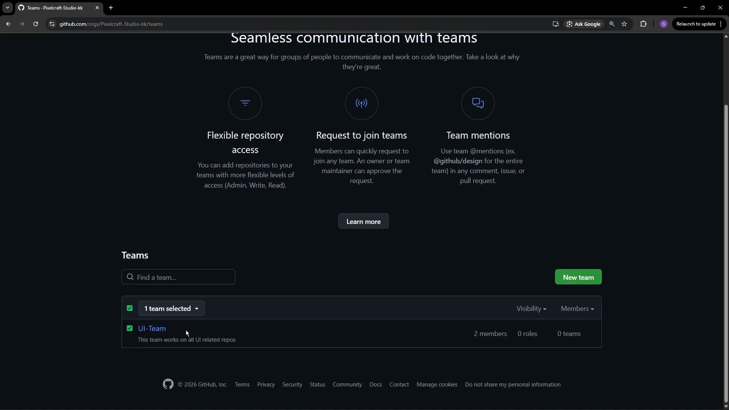Click Do not share my personal information
Viewport: 729px width, 410px height.
(x=513, y=385)
